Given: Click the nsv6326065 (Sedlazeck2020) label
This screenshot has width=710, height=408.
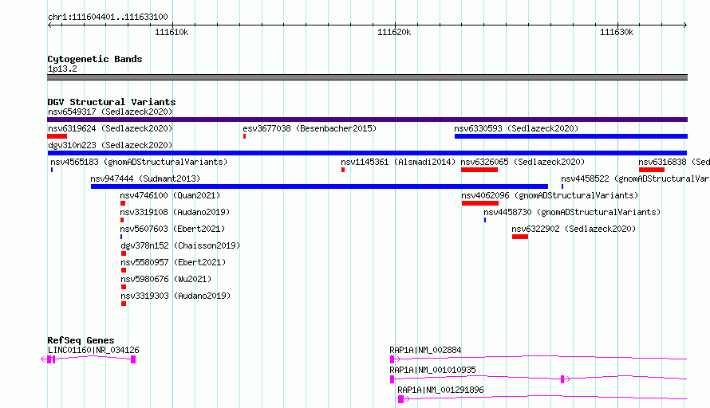Looking at the screenshot, I should point(523,162).
